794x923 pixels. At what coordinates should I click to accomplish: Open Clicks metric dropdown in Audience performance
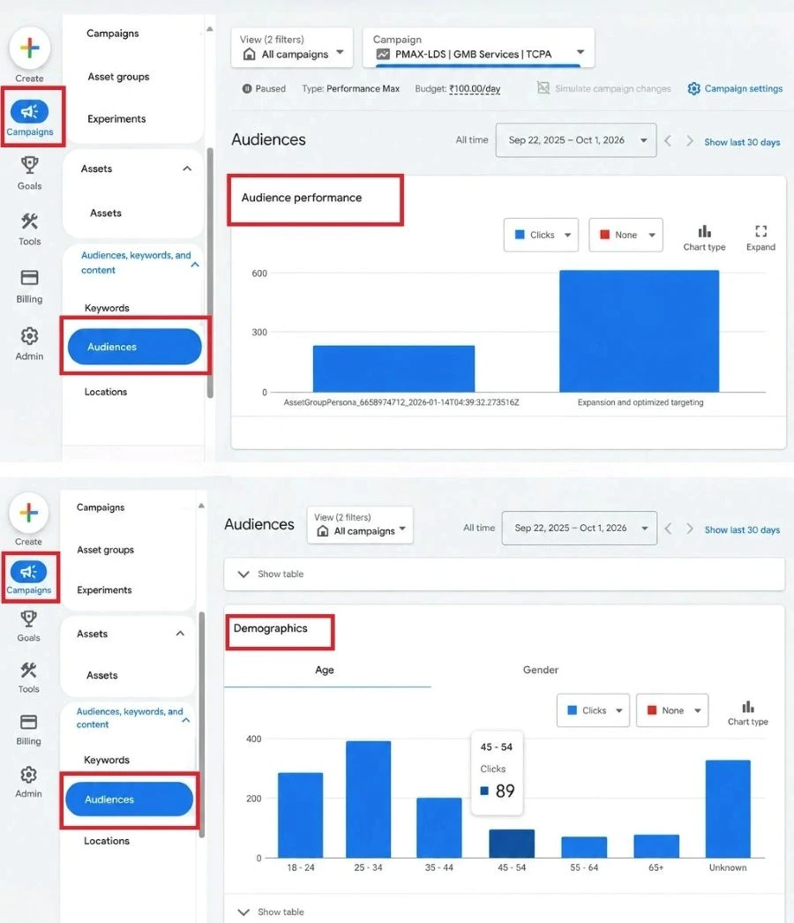click(541, 235)
